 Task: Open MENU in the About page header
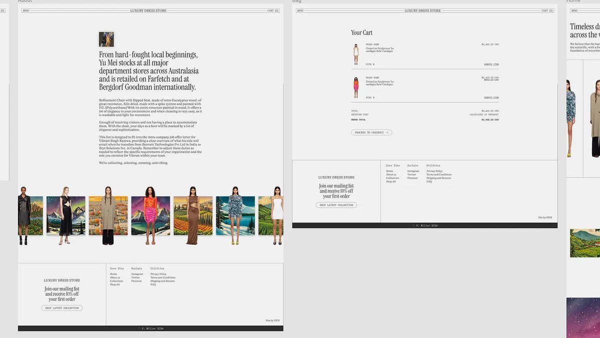(x=26, y=10)
